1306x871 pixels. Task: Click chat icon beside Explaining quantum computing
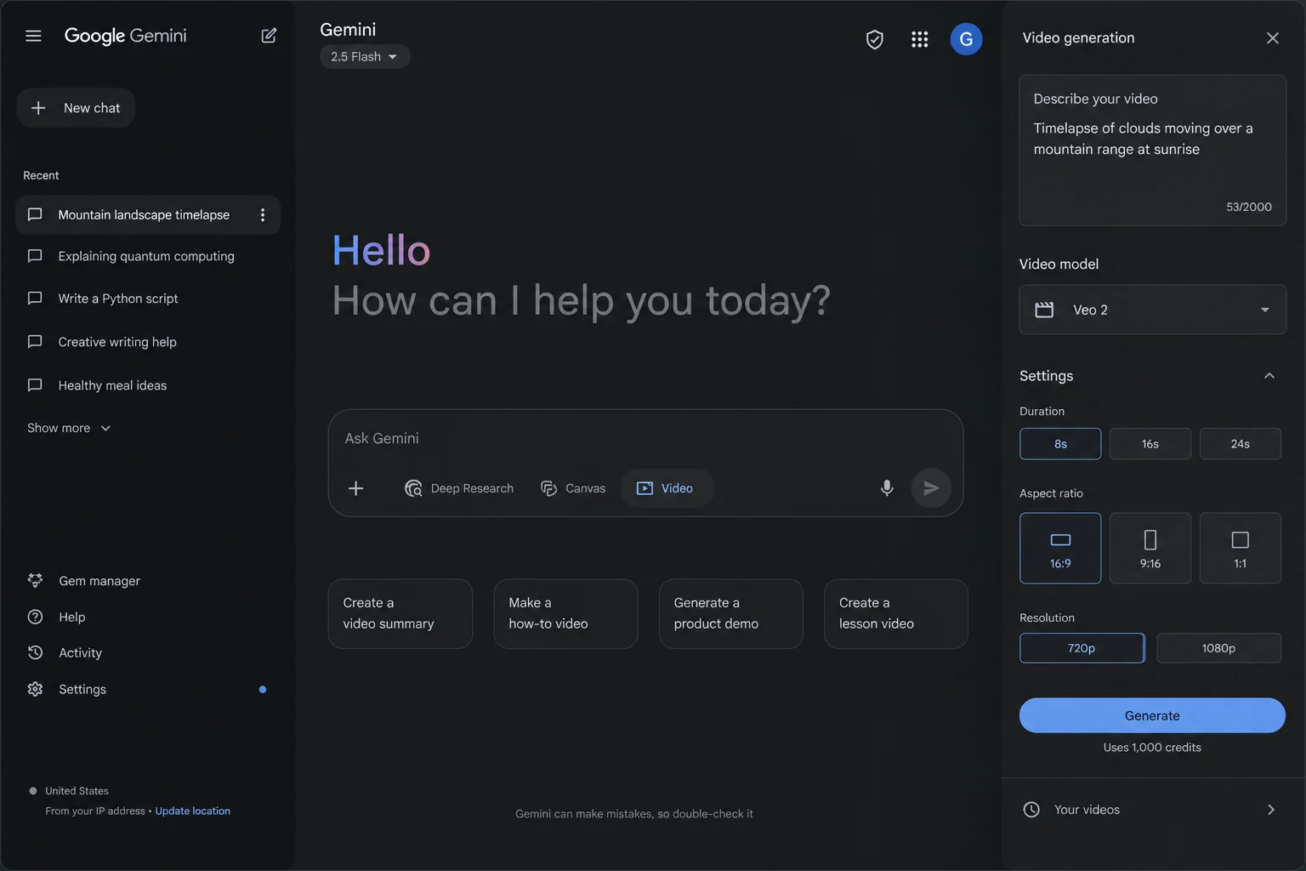35,256
